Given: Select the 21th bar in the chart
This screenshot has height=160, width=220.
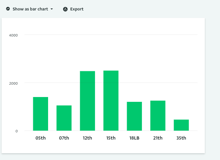Looking at the screenshot, I should point(158,115).
